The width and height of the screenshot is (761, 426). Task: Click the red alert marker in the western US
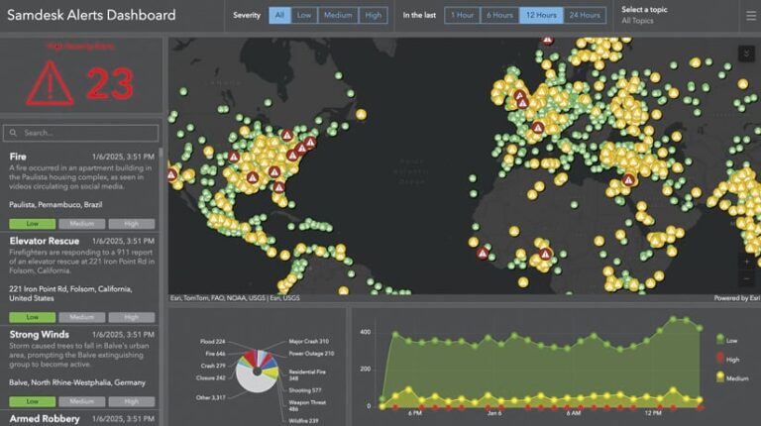(234, 157)
